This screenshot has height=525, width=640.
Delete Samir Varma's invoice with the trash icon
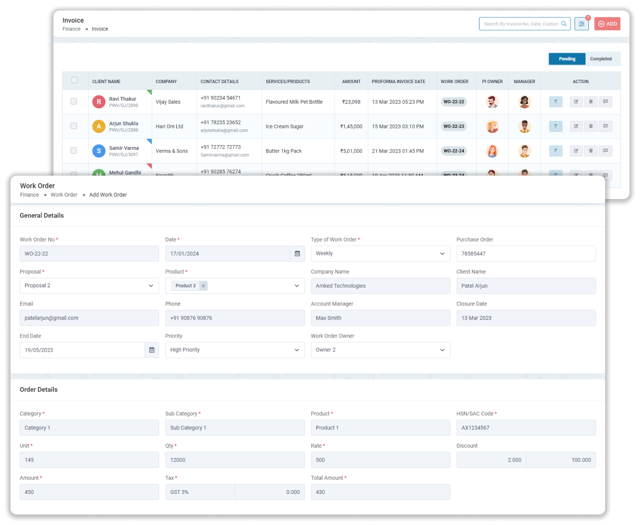[x=591, y=151]
